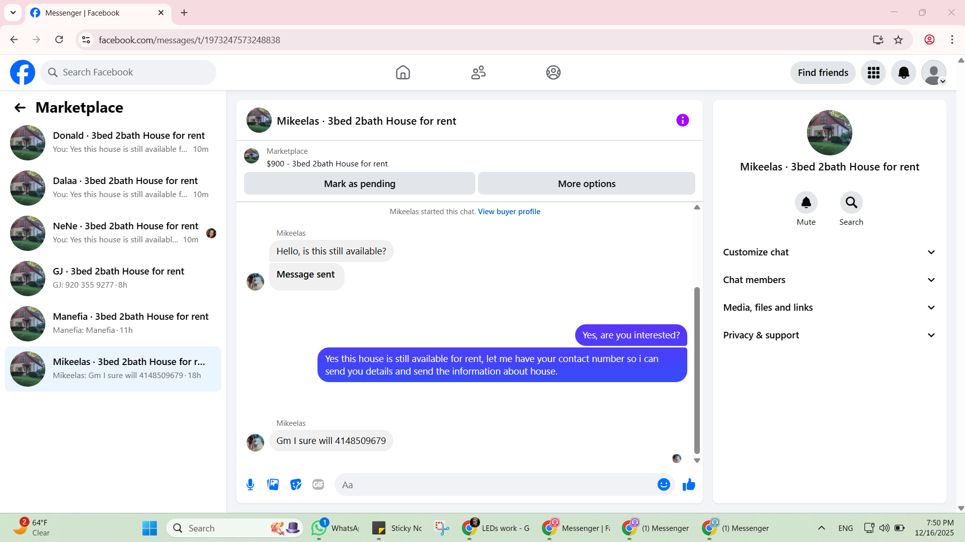
Task: Send a thumbs up like
Action: [689, 485]
